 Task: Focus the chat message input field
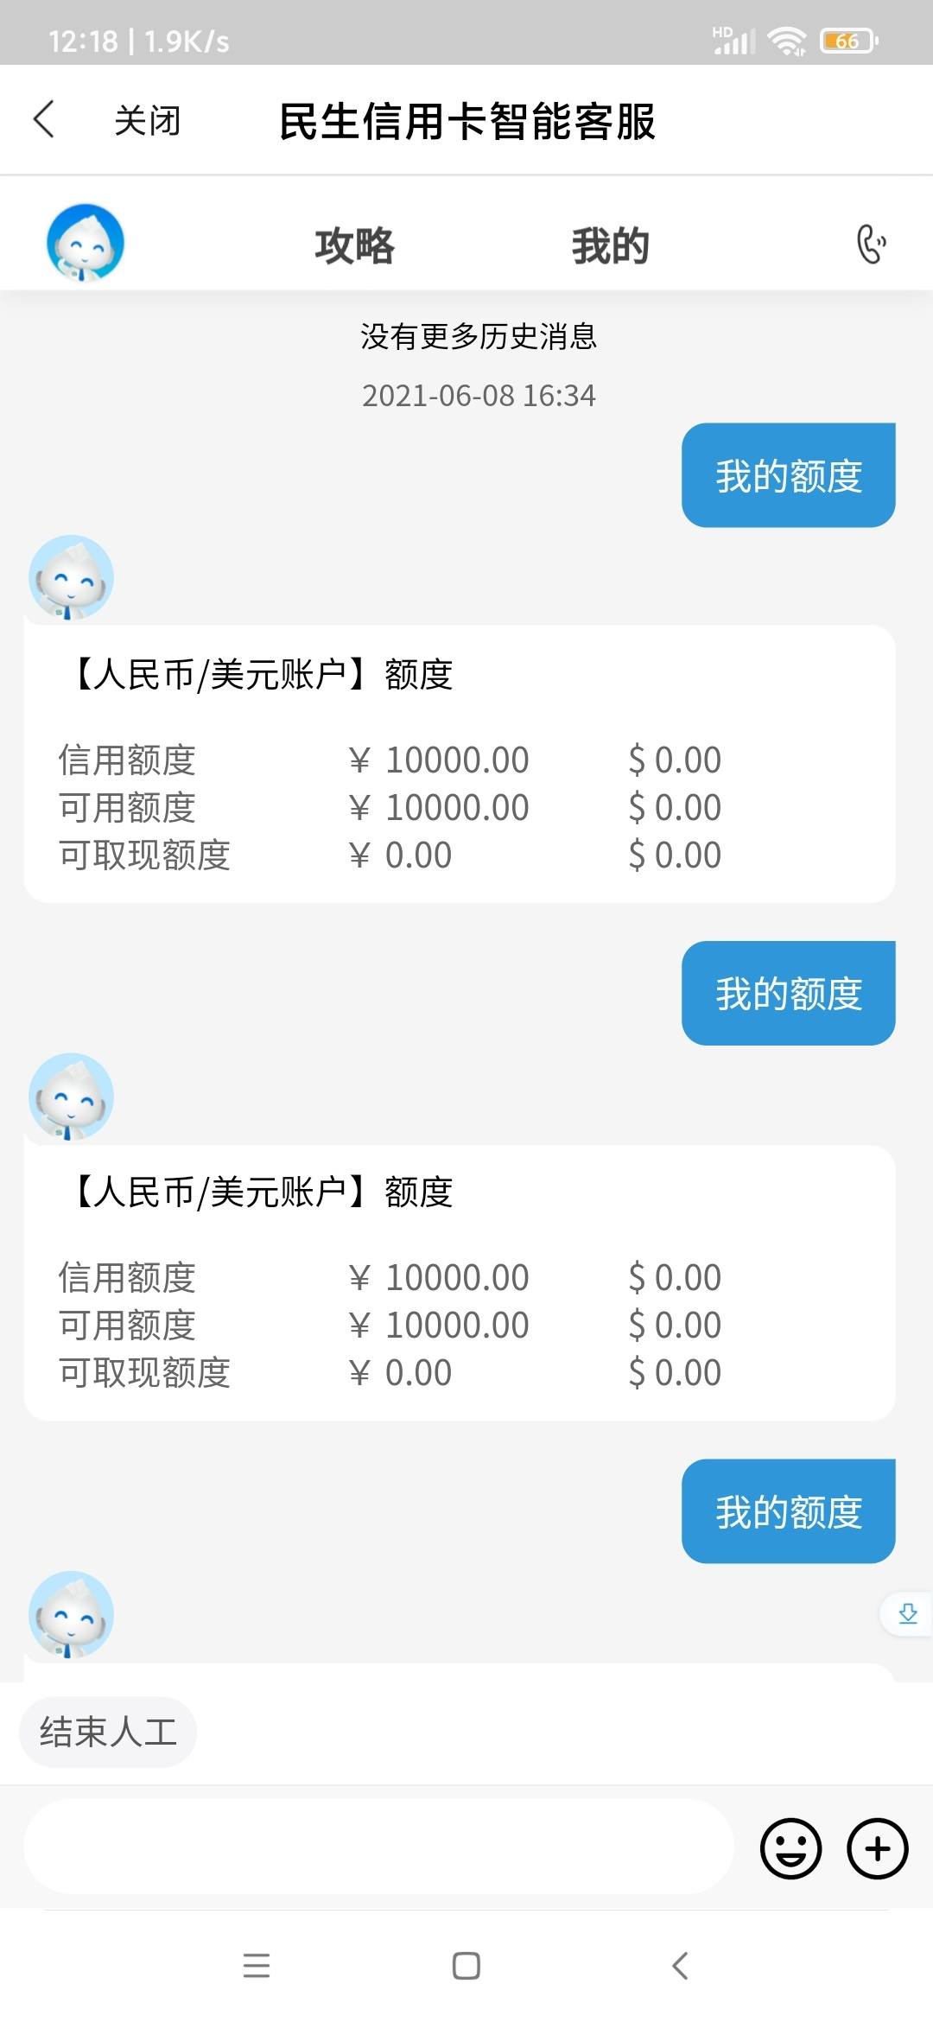[378, 1847]
